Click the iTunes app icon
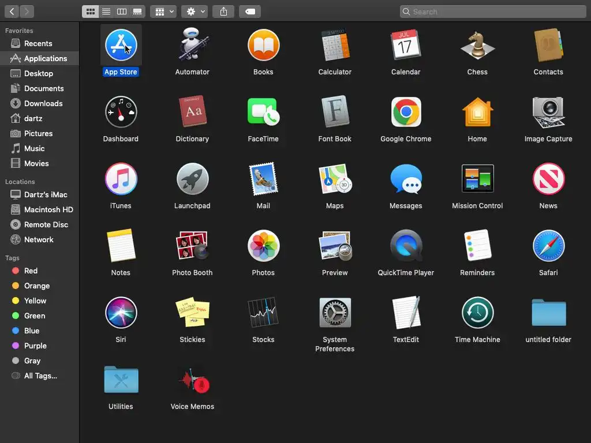Viewport: 591px width, 443px height. pyautogui.click(x=121, y=179)
